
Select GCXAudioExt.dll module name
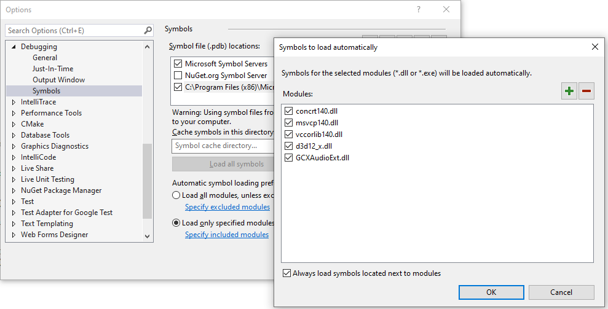tap(322, 157)
